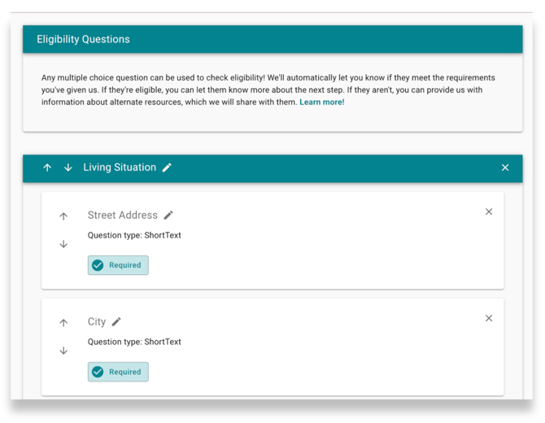
Task: Move Living Situation section up
Action: [47, 168]
